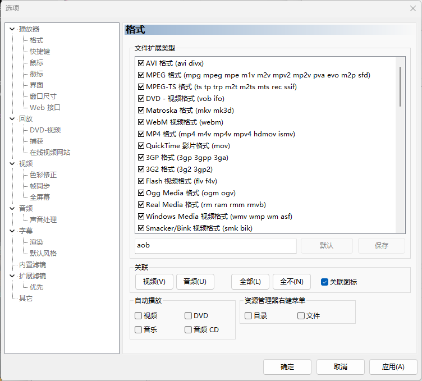This screenshot has width=422, height=381.
Task: Uncheck the MP4 格式 checkbox
Action: click(141, 134)
